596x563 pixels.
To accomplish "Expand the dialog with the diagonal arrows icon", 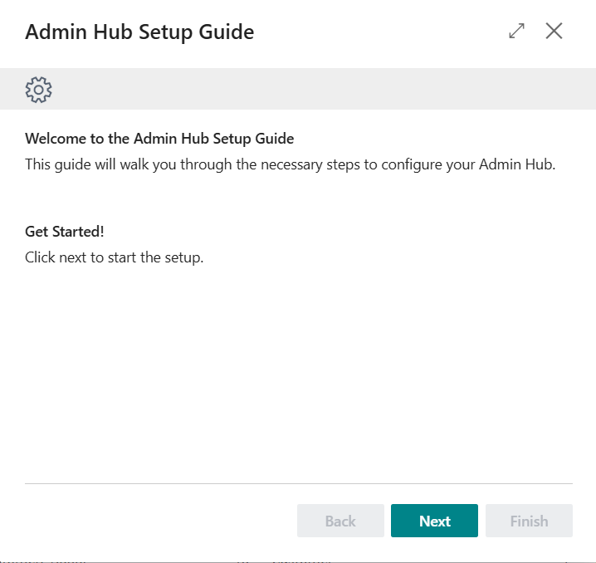I will tap(516, 32).
